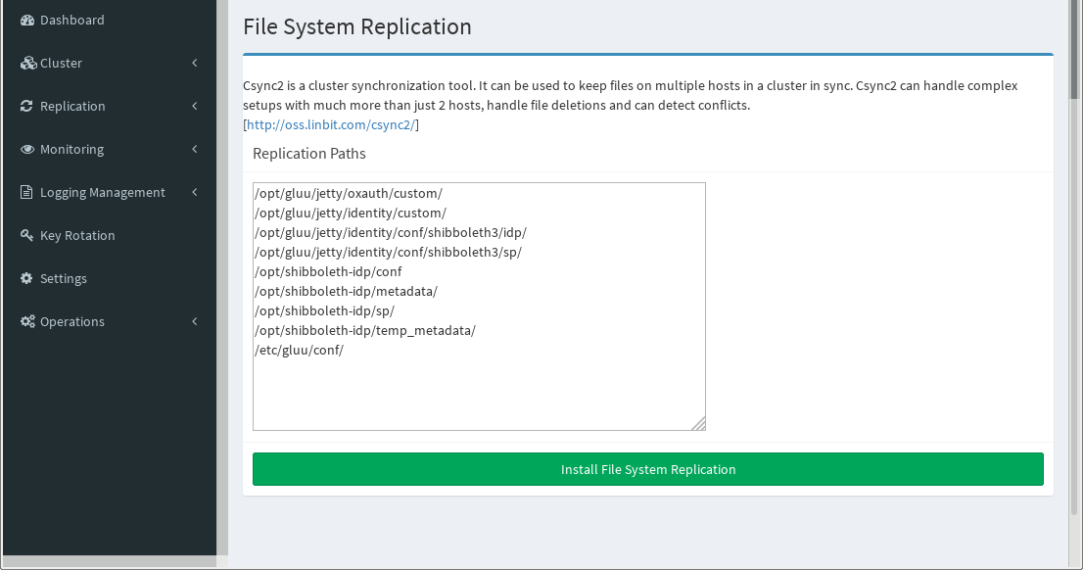Expand the Operations menu chevron
Viewport: 1083px width, 570px height.
(195, 321)
